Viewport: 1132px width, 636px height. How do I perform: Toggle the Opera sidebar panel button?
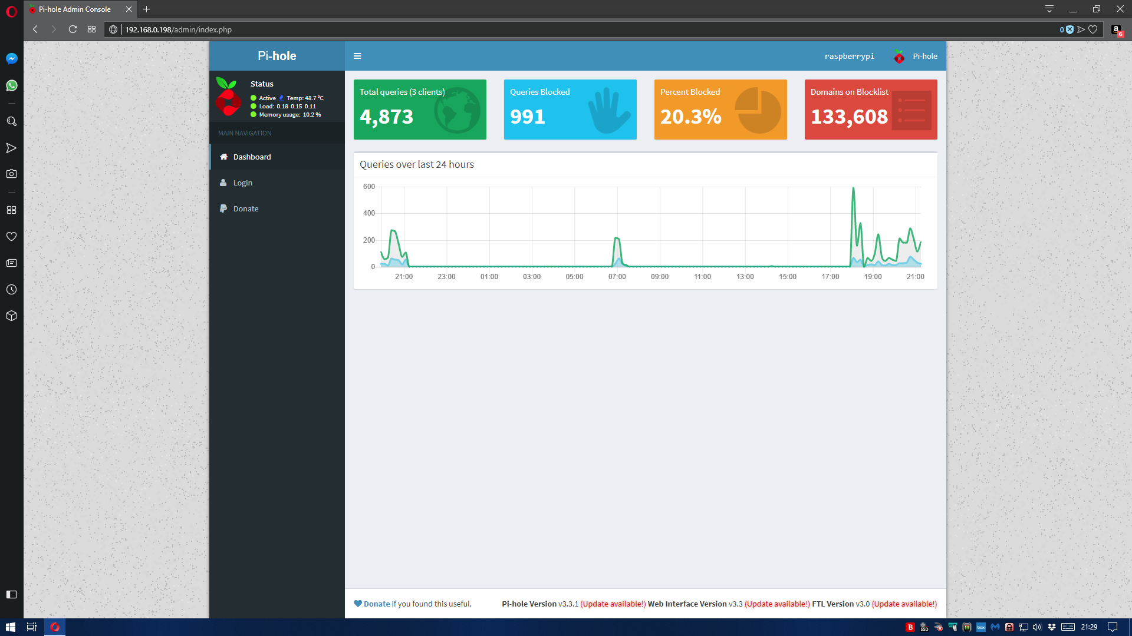(x=11, y=594)
